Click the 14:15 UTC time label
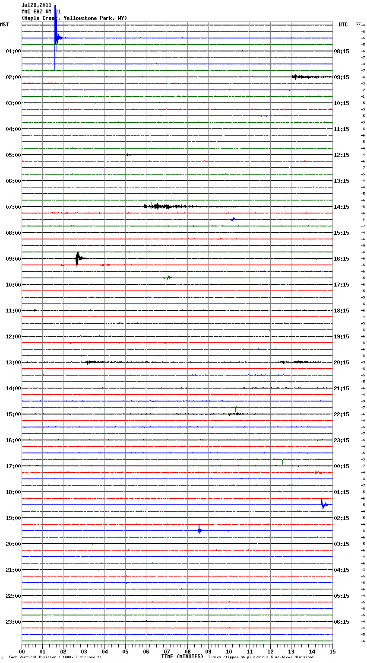Screen dimensions: 367x663 tap(342, 207)
